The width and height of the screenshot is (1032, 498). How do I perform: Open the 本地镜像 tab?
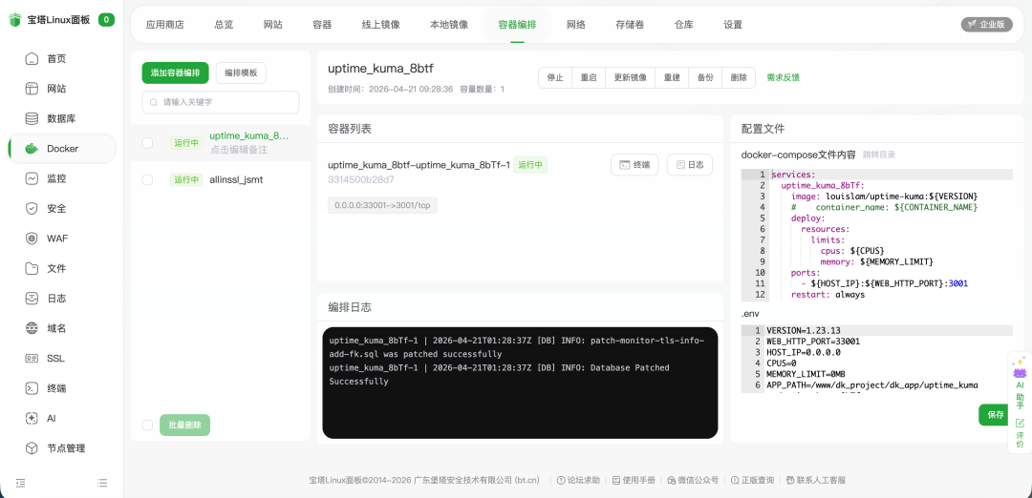tap(449, 25)
